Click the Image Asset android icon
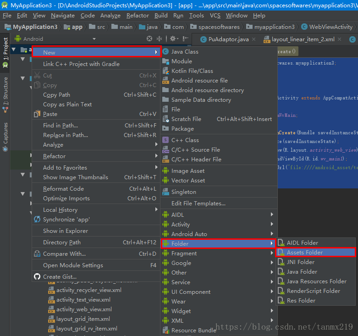 tap(165, 171)
